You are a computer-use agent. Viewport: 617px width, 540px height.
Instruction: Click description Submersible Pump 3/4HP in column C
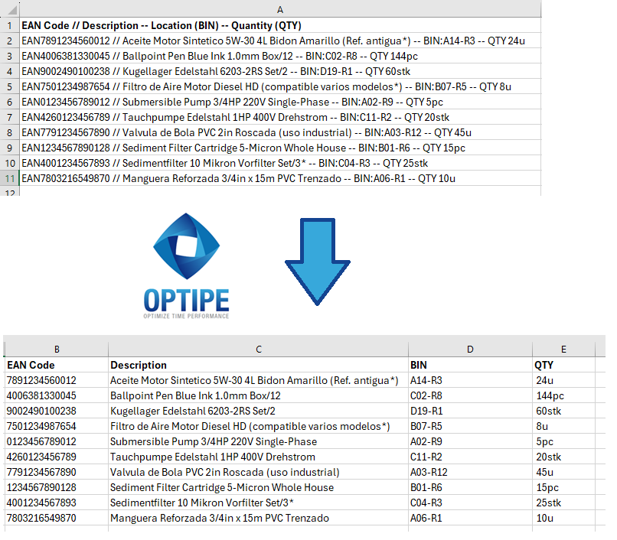click(259, 441)
